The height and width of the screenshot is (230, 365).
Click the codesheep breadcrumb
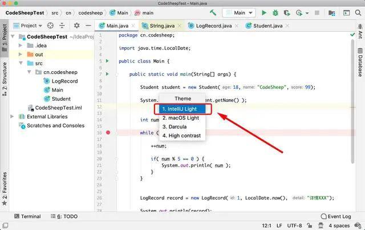(x=90, y=13)
